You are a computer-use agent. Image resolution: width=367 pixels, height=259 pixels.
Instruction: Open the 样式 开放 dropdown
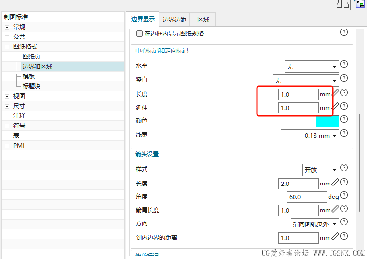321,170
